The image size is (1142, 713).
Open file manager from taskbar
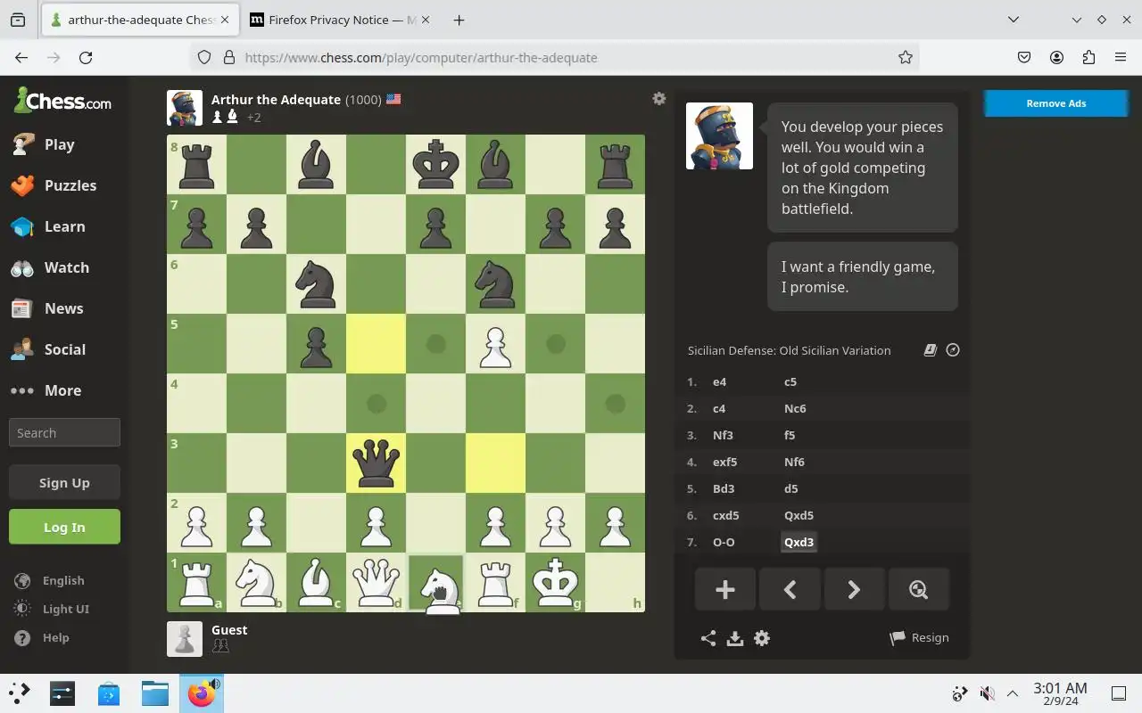(155, 693)
